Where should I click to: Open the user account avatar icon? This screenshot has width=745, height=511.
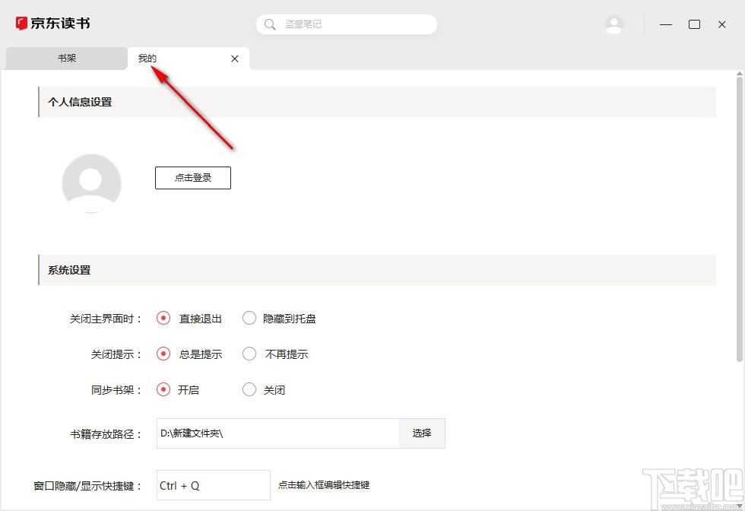[x=614, y=24]
